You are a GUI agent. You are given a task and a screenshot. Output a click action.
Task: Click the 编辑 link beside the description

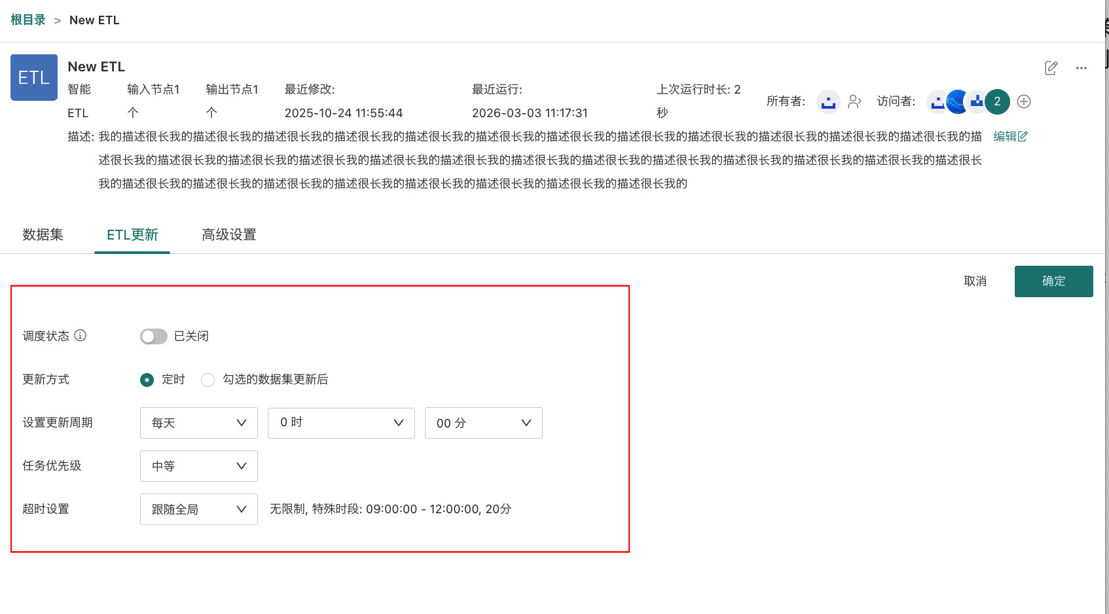pos(1009,136)
